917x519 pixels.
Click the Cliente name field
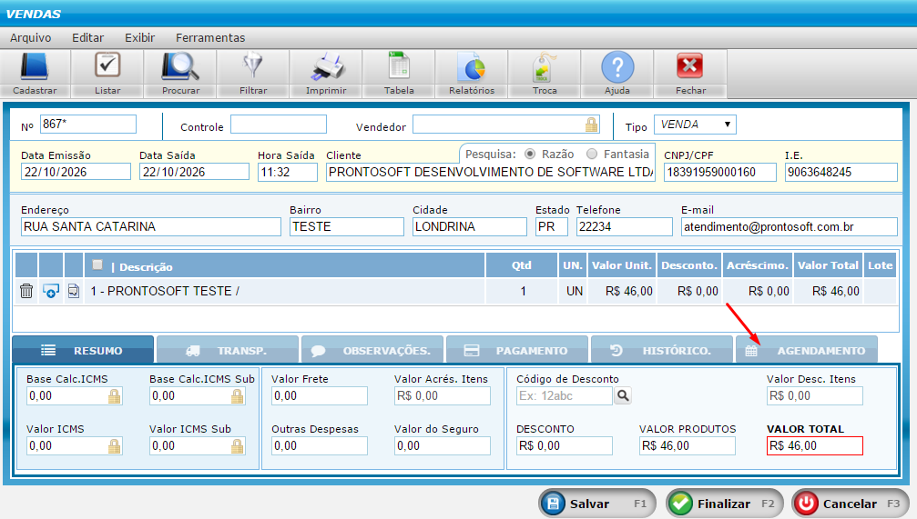(490, 172)
